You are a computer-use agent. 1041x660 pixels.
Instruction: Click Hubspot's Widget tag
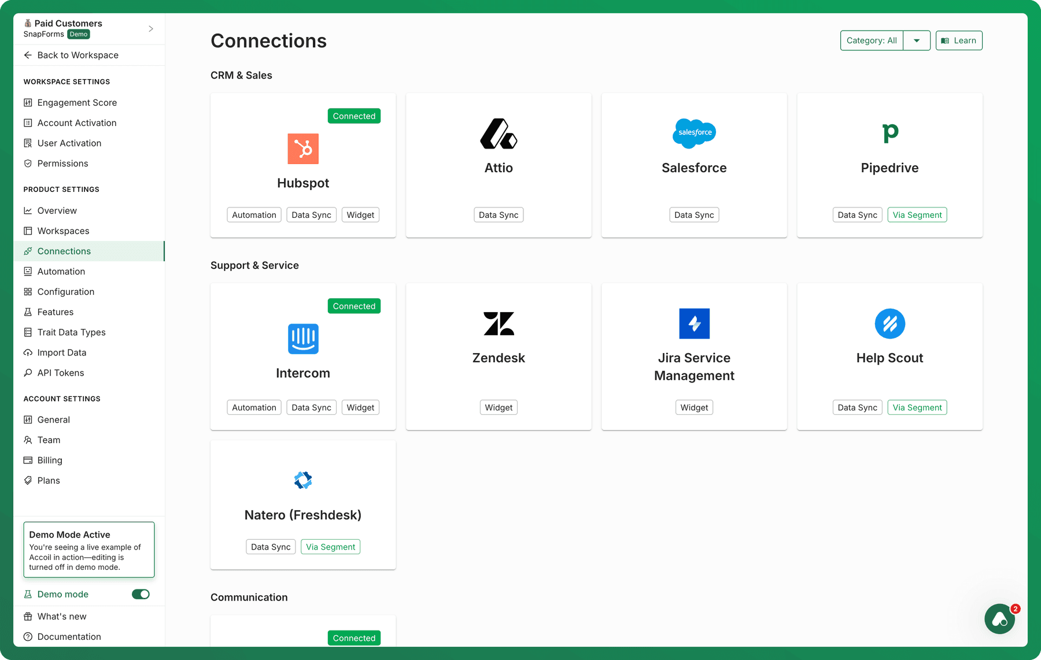pos(360,215)
